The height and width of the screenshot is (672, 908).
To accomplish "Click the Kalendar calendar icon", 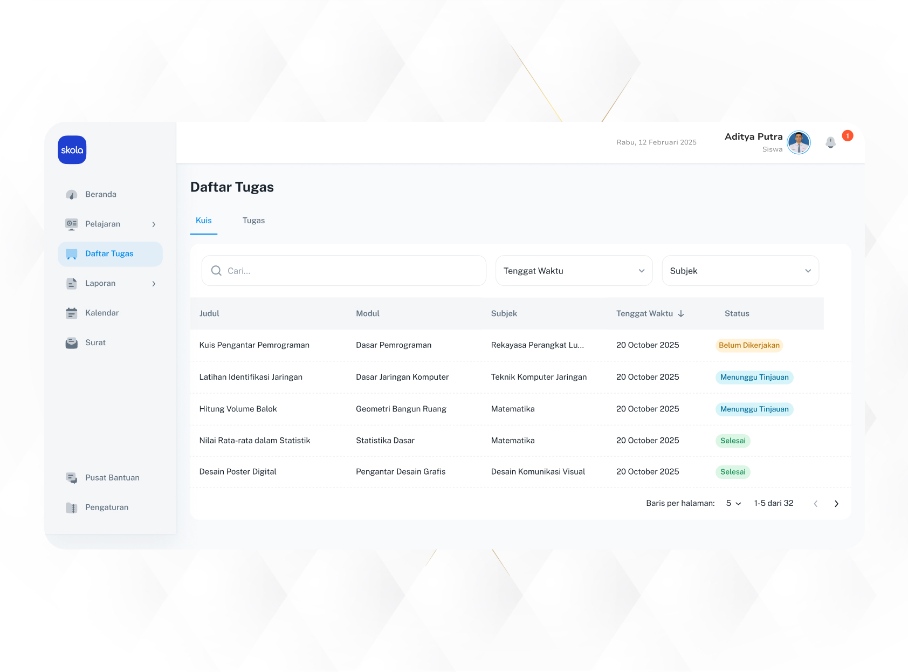I will (x=71, y=313).
